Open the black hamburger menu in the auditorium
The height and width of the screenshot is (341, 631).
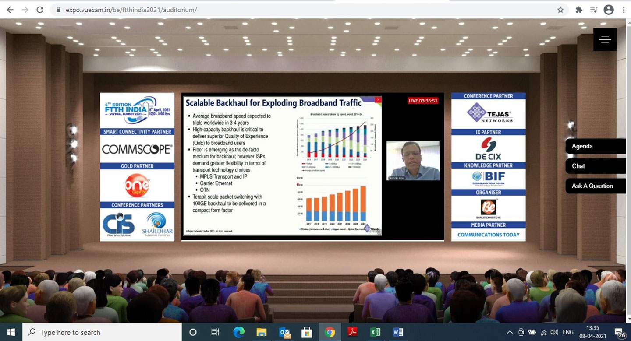(x=605, y=39)
